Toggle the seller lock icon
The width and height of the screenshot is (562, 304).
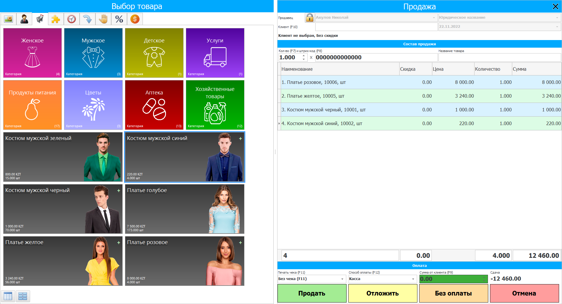(309, 18)
